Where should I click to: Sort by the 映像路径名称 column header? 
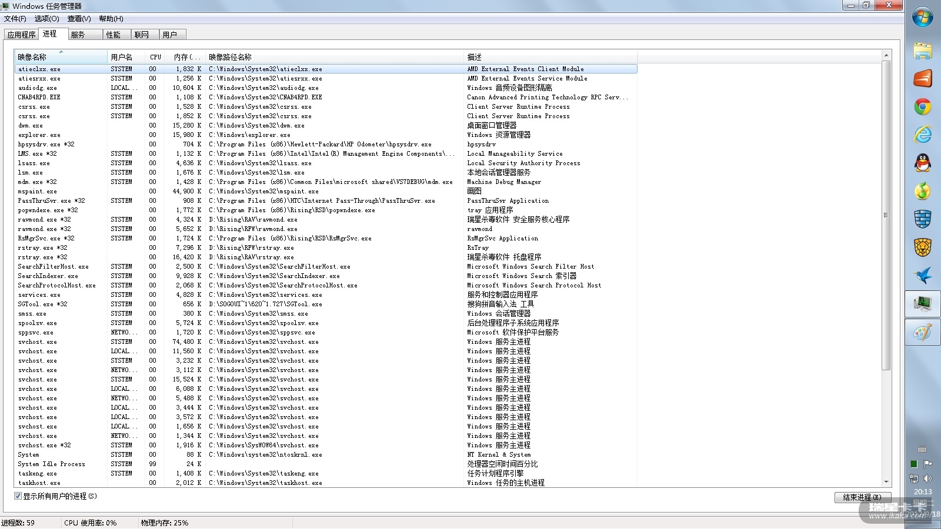[335, 57]
